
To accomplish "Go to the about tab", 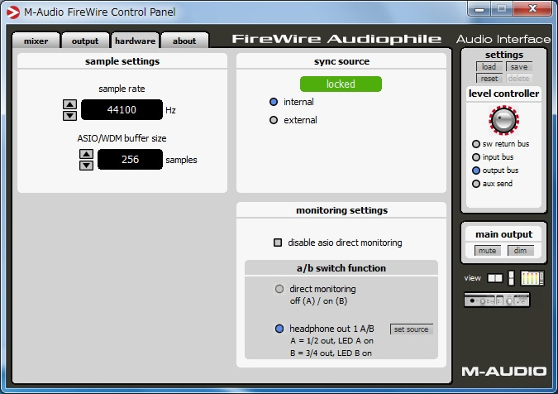I will coord(184,41).
